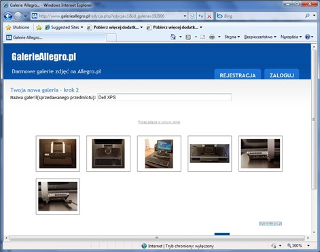
Task: Open a new blank tab
Action: [x=111, y=38]
